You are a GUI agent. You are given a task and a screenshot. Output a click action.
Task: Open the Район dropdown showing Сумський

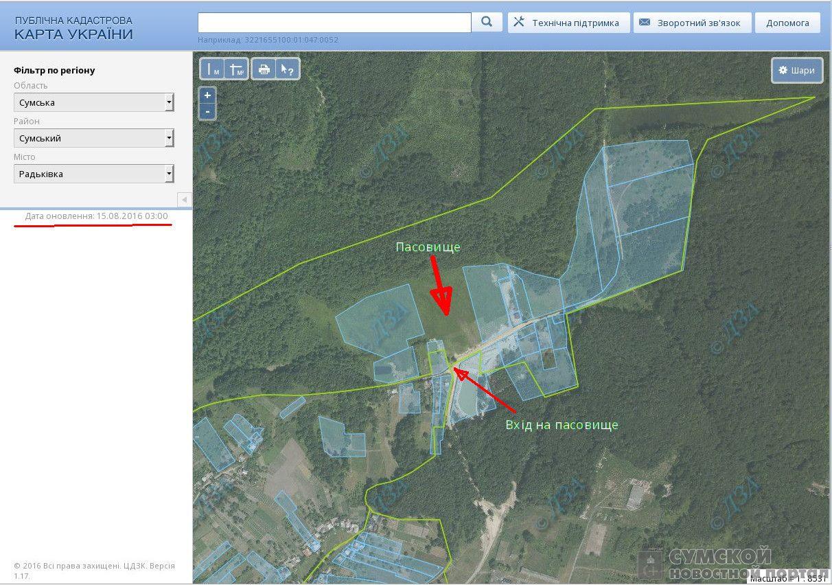coord(94,138)
